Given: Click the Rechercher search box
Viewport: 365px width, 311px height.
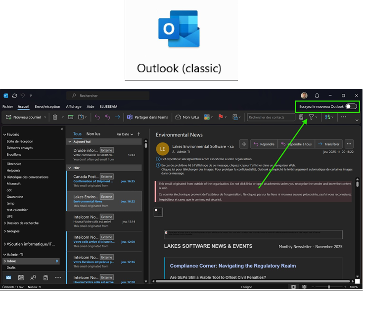Looking at the screenshot, I should click(x=108, y=96).
